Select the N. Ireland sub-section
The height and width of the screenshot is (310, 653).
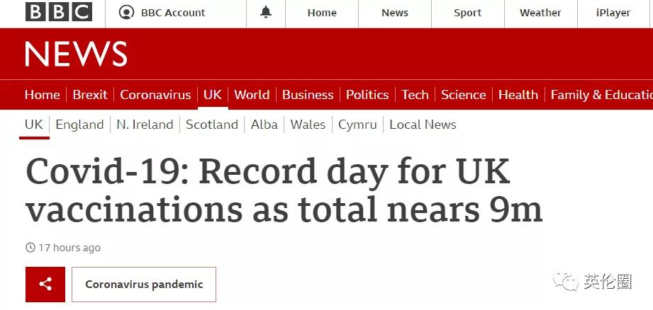click(x=145, y=125)
